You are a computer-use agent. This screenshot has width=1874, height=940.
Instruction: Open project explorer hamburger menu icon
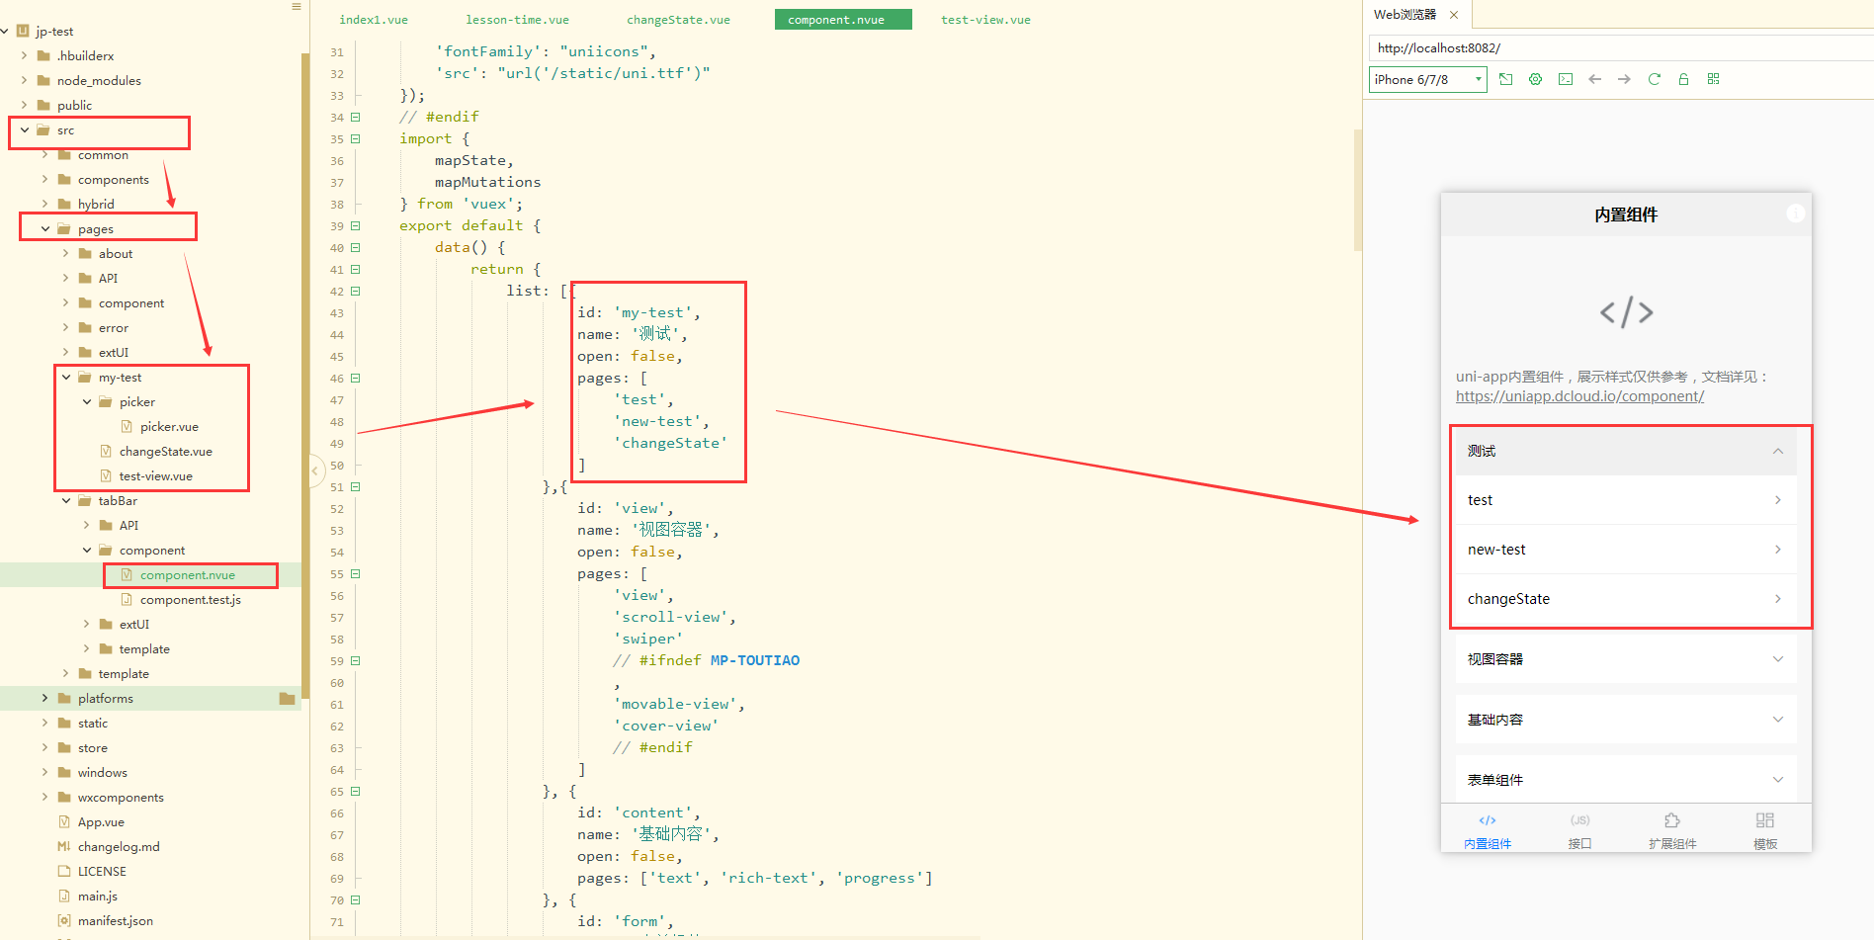point(297,6)
